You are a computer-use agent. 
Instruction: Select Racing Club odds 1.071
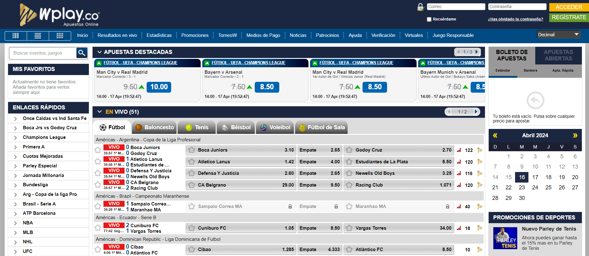399,185
